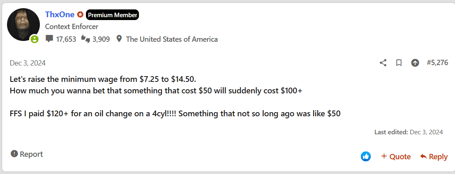Screen dimensions: 455x174
Task: Click the Last edited timestamp
Action: pos(427,132)
